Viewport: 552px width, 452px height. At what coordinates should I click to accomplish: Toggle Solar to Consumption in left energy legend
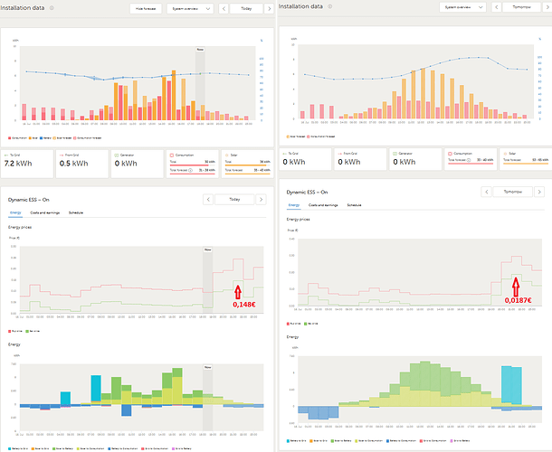point(90,448)
